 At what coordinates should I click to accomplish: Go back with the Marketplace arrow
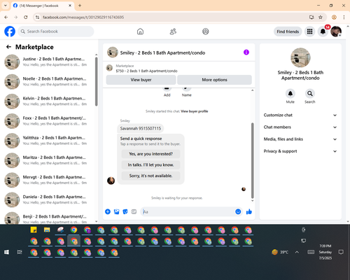(8, 47)
